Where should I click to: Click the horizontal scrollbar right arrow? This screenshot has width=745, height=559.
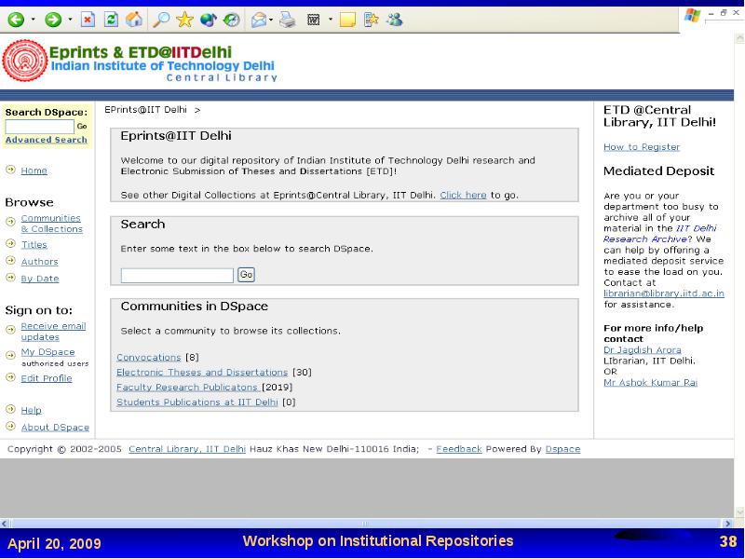point(728,524)
